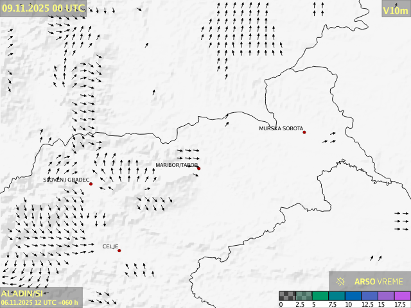Select the red Slovenj Gradec station marker
Screen dimensions: 411x308
pos(91,184)
